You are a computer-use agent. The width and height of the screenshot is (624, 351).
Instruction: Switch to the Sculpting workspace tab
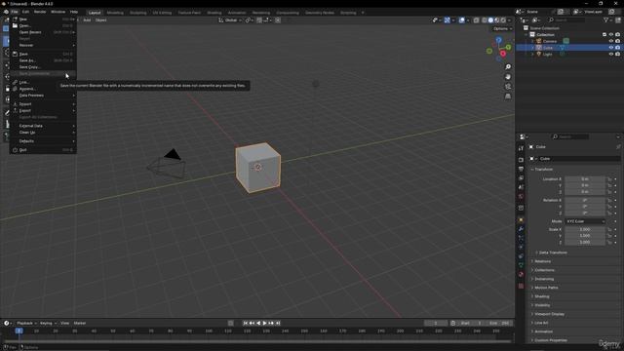(138, 13)
